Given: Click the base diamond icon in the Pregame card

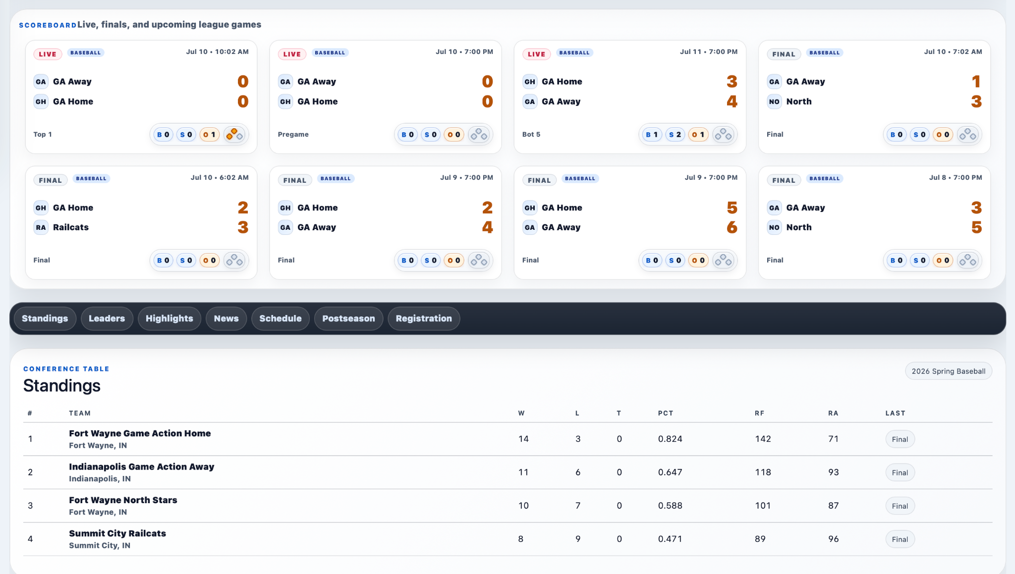Looking at the screenshot, I should (479, 135).
